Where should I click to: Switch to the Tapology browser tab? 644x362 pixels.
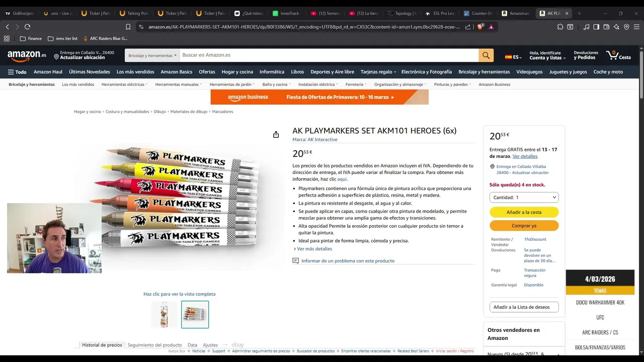[x=401, y=13]
